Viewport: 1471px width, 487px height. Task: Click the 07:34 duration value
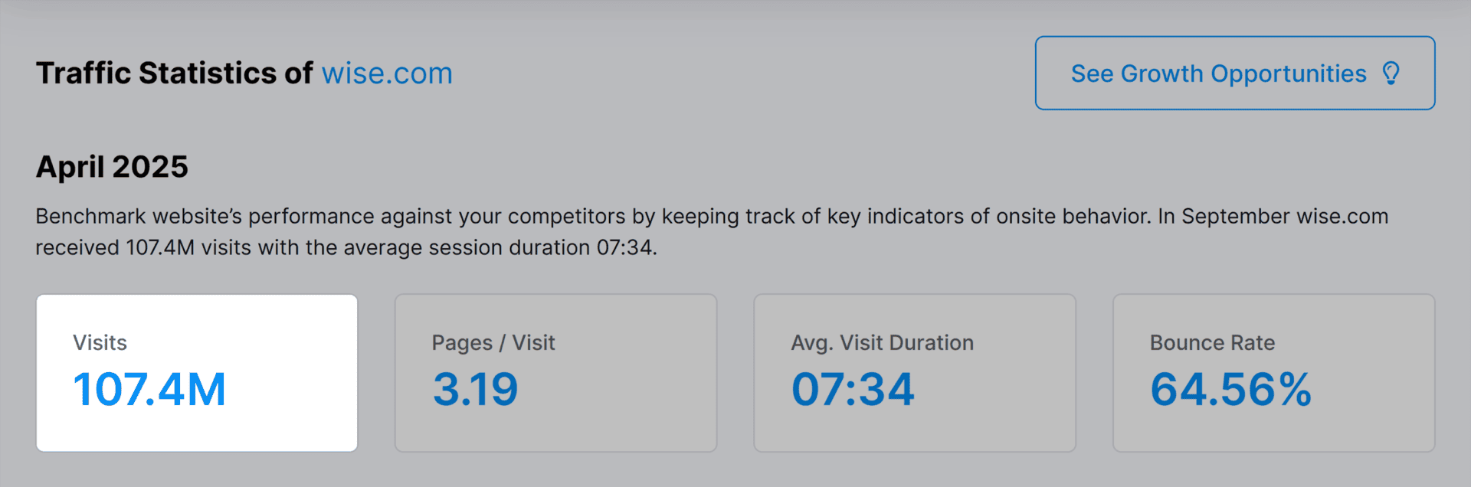click(x=853, y=389)
